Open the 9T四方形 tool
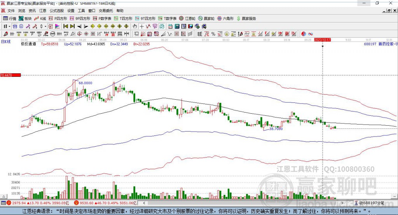Screen dimensions: 398x215 145,19
